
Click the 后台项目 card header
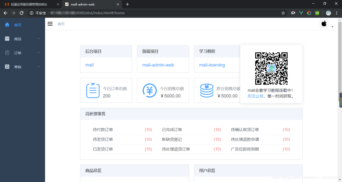pos(106,51)
